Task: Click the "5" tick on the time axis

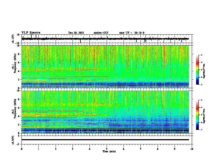Action: point(107,149)
